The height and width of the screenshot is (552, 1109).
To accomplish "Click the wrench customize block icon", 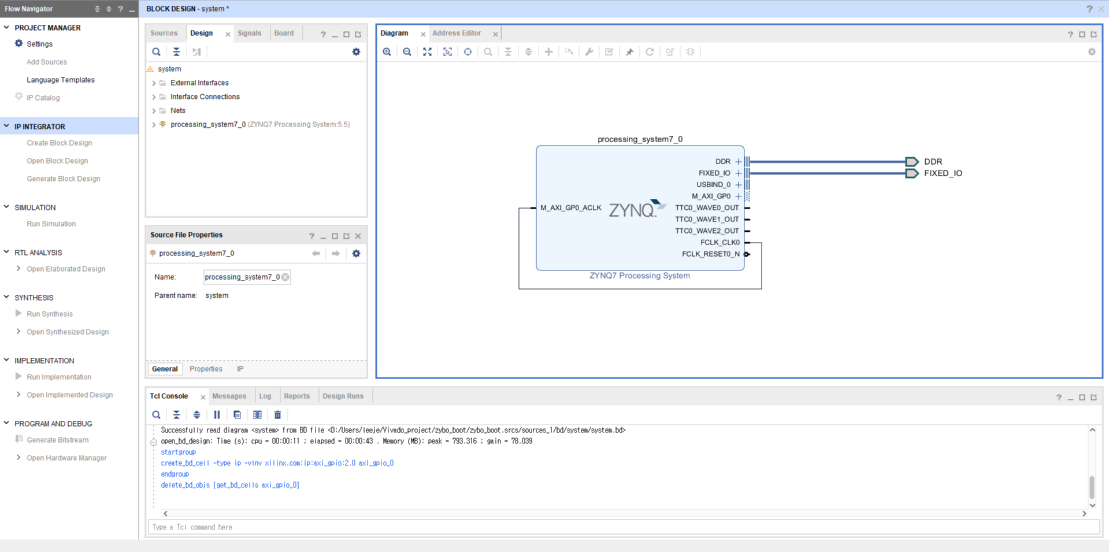I will [589, 52].
